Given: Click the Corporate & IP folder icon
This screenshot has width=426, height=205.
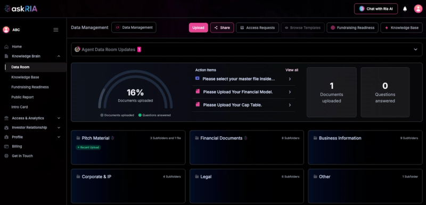Looking at the screenshot, I should (x=78, y=176).
